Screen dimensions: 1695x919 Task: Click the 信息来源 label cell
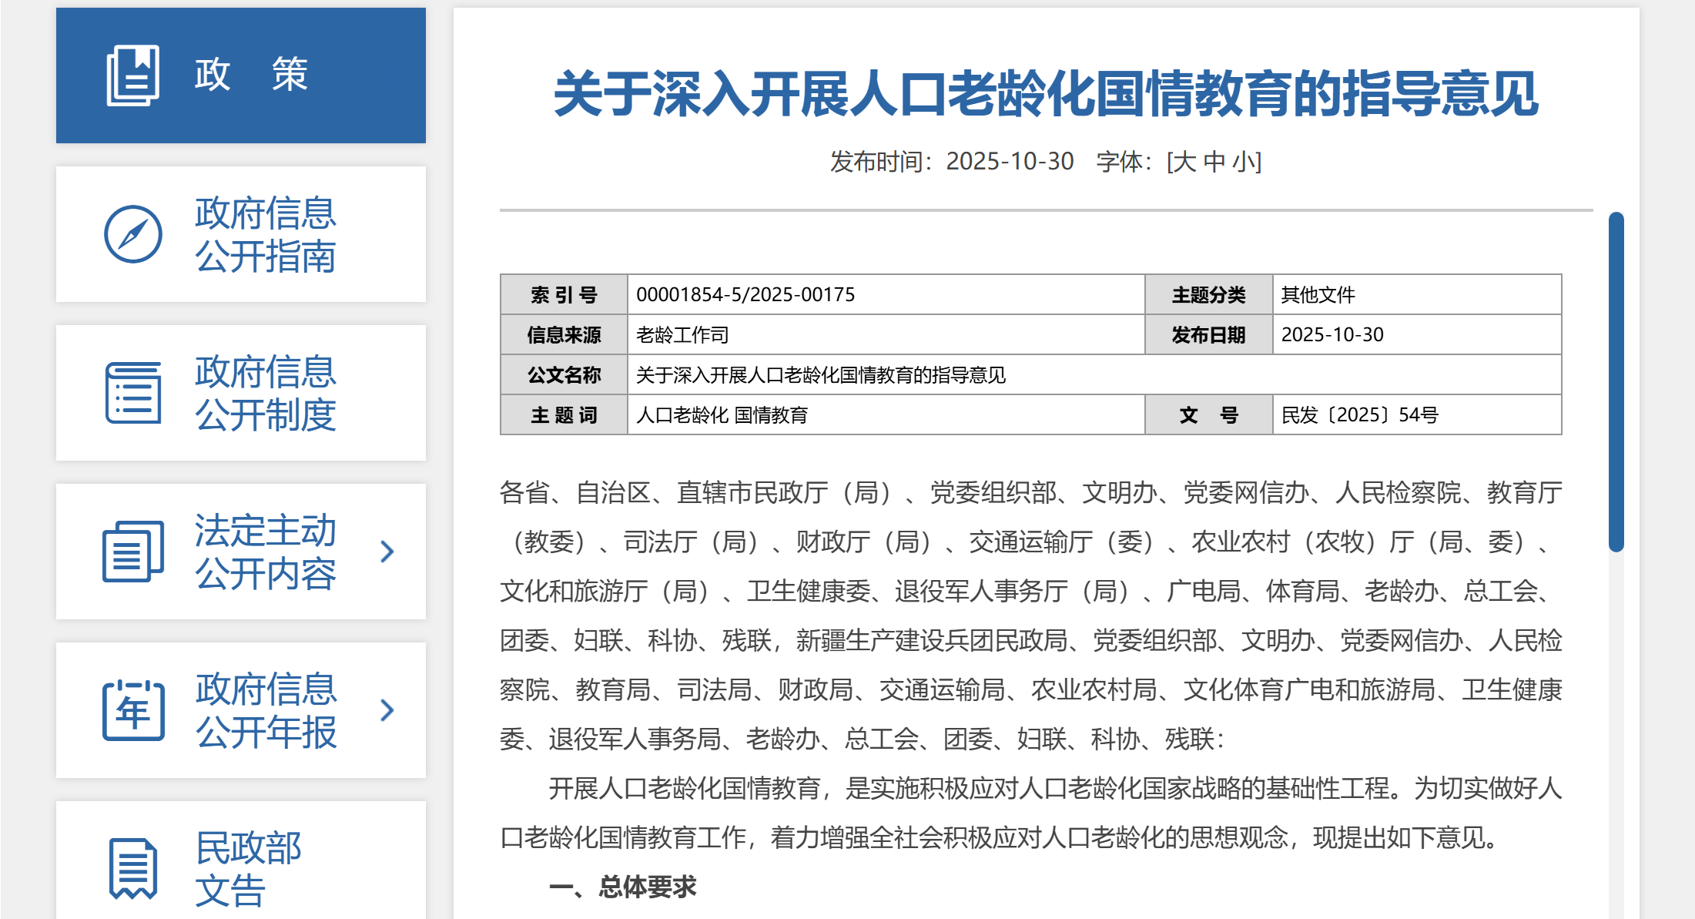(x=564, y=334)
